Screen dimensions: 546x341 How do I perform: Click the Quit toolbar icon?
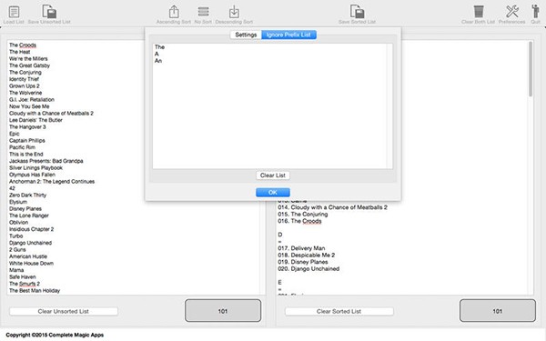pyautogui.click(x=535, y=12)
